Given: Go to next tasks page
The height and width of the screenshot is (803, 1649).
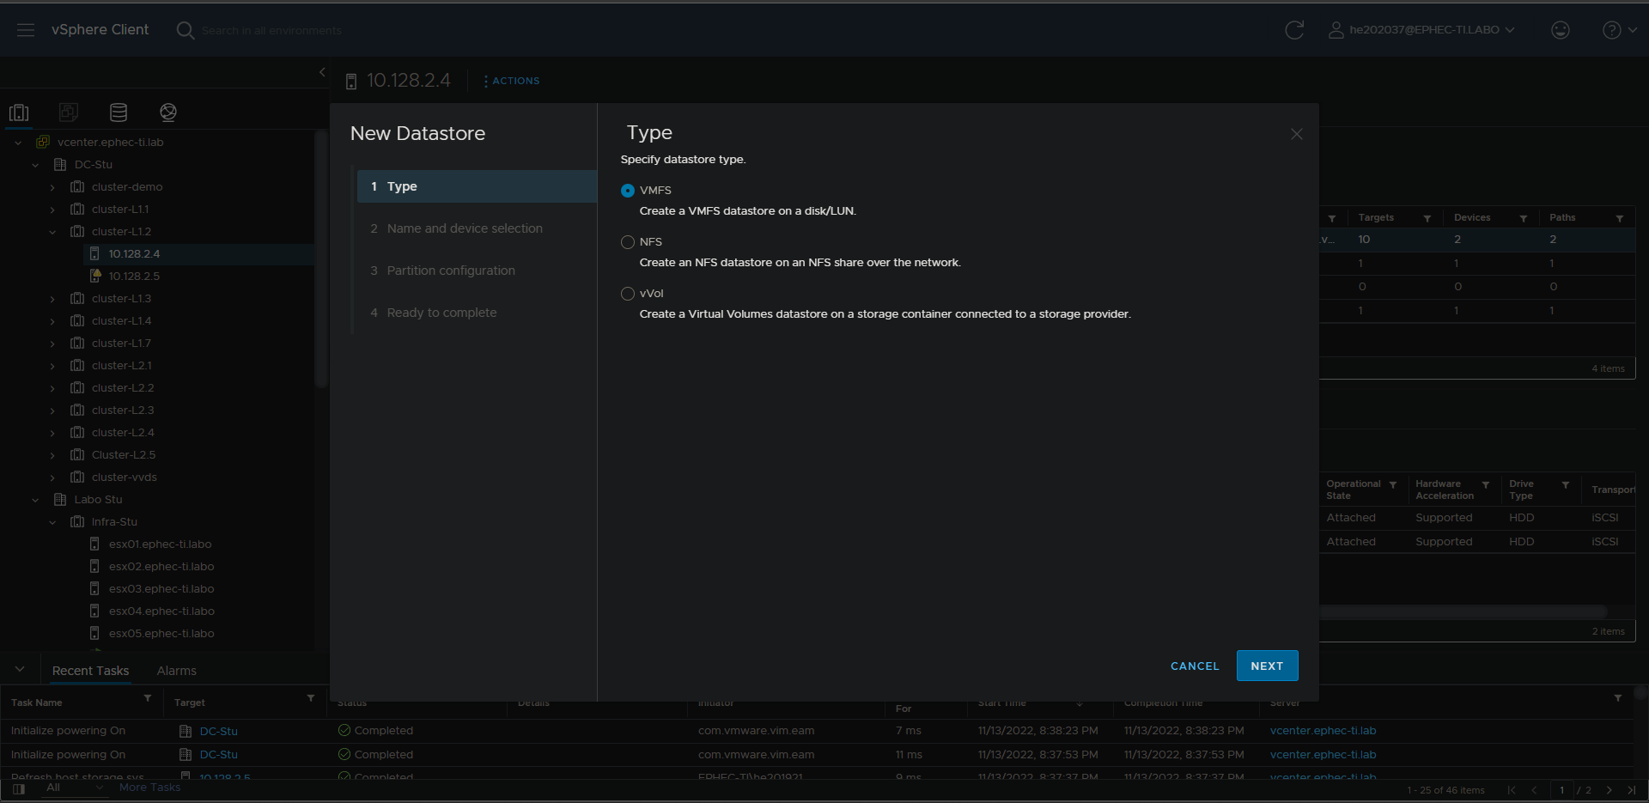Looking at the screenshot, I should click(1609, 790).
